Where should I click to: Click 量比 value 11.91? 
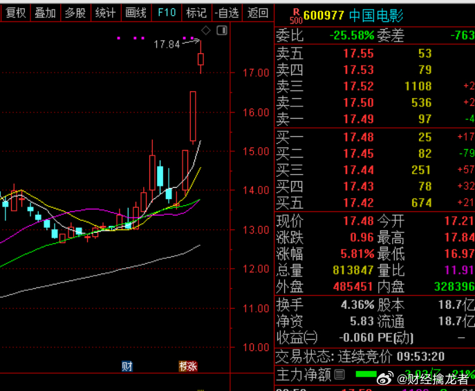pyautogui.click(x=459, y=270)
